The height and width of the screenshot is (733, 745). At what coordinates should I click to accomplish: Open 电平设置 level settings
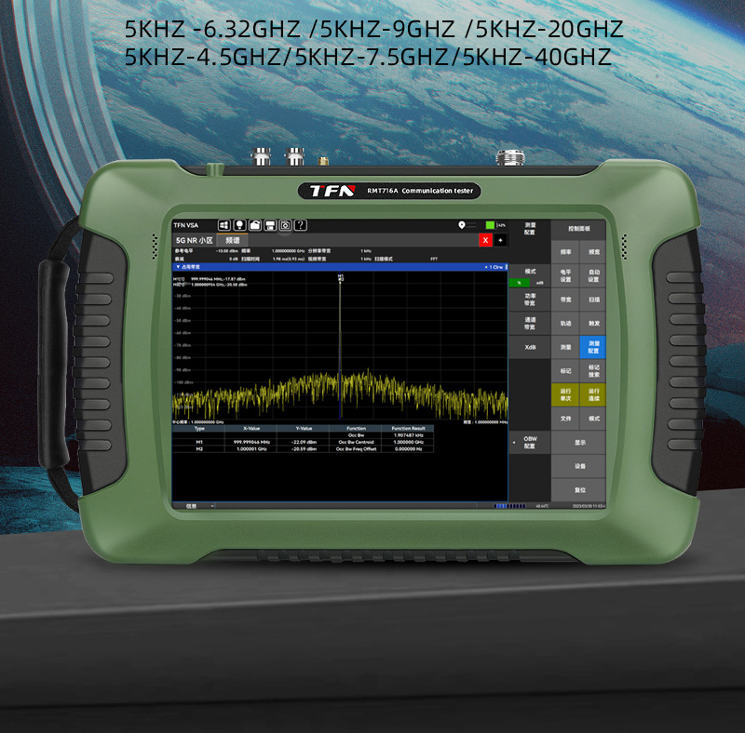(x=565, y=276)
